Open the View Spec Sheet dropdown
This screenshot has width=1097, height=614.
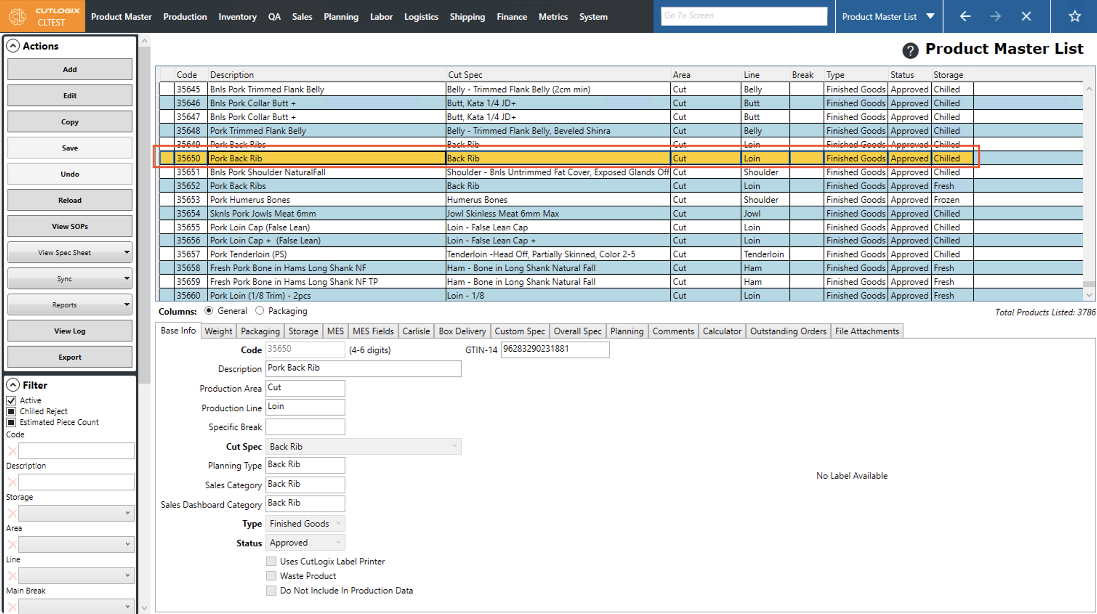pos(70,253)
